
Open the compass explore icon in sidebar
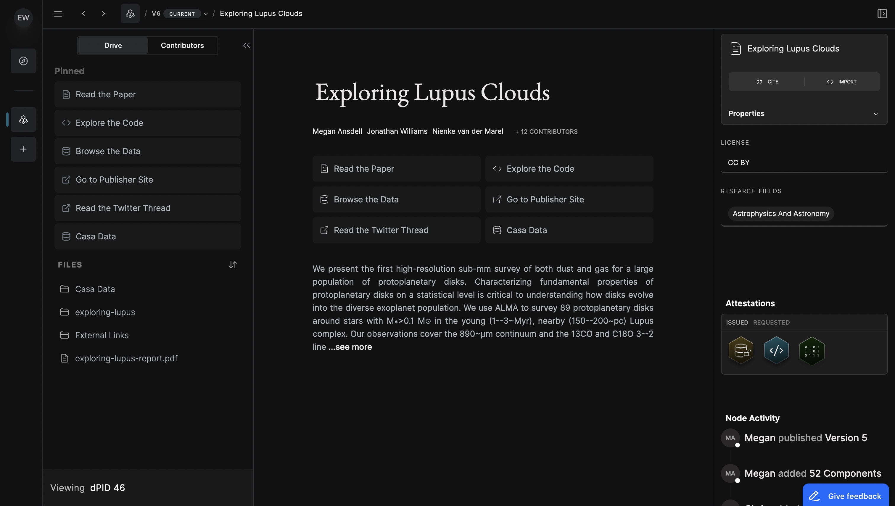point(23,61)
